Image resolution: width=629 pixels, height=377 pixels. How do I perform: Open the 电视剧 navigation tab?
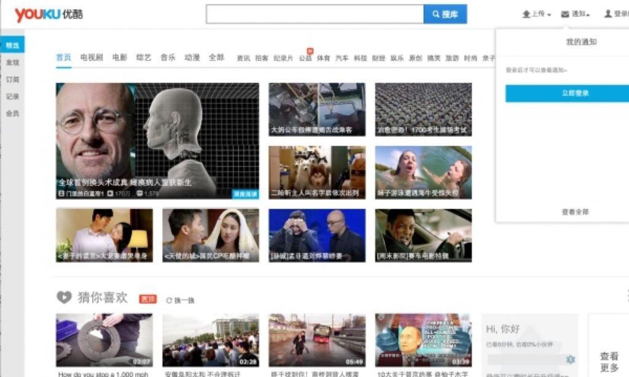(92, 57)
